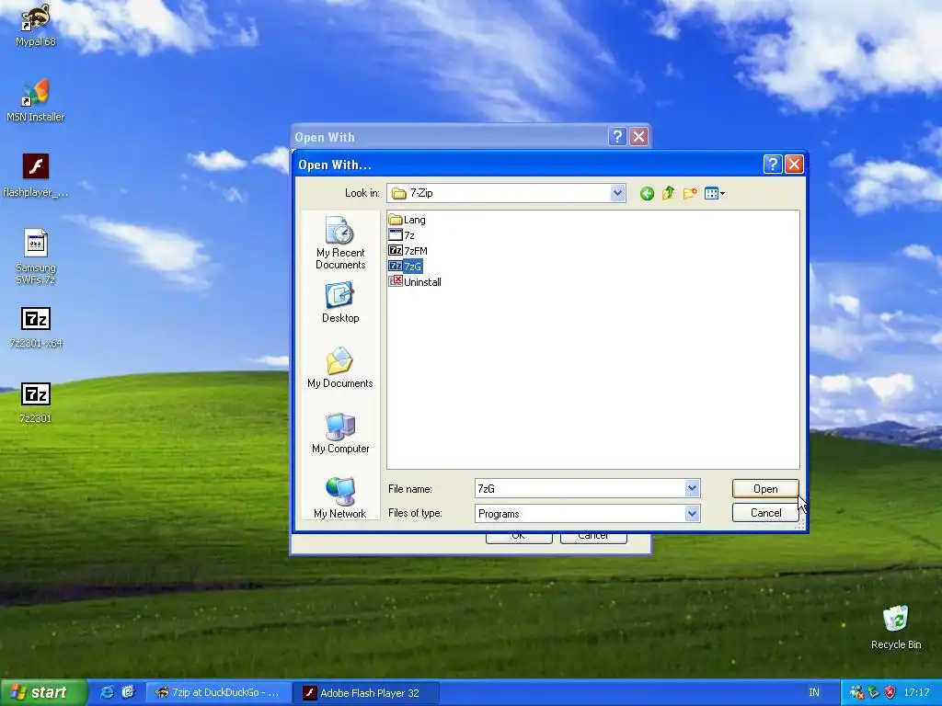The height and width of the screenshot is (706, 942).
Task: Click the Open button
Action: (x=765, y=489)
